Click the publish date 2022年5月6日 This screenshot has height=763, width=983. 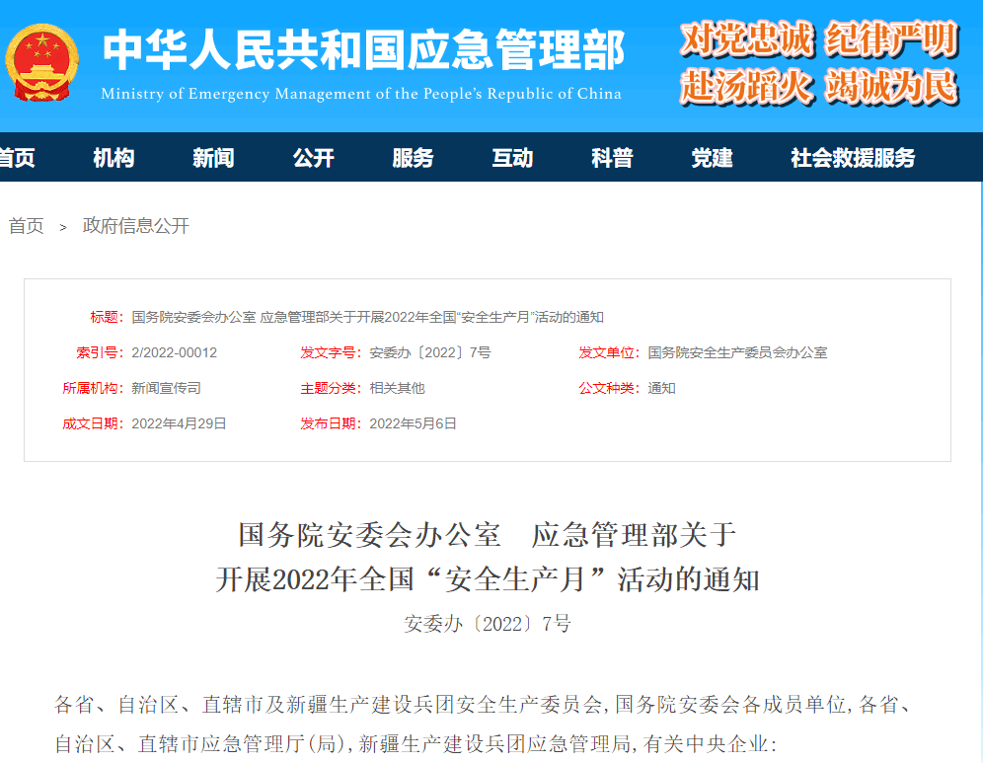(413, 423)
